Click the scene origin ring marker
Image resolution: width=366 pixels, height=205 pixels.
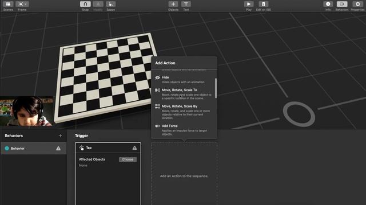point(299,114)
